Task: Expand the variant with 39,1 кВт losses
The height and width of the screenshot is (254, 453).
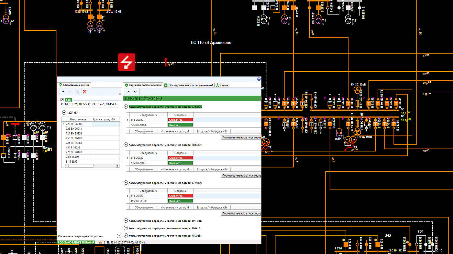Action: [x=126, y=221]
